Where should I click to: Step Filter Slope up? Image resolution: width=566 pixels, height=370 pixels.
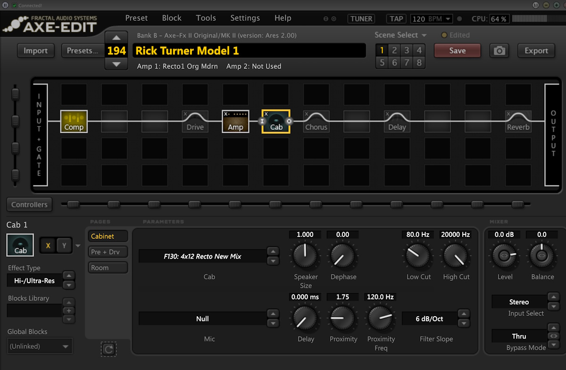click(464, 314)
